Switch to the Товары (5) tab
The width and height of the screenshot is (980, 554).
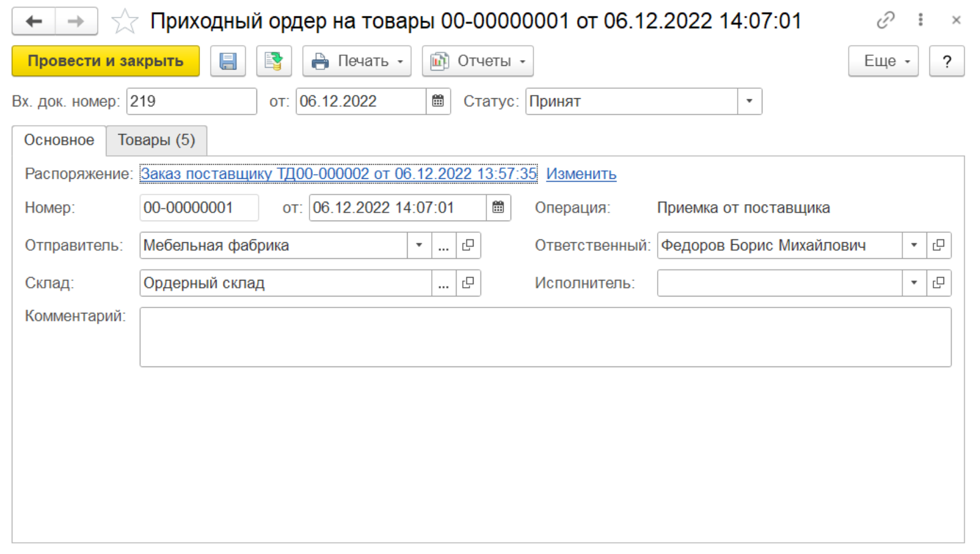(156, 140)
